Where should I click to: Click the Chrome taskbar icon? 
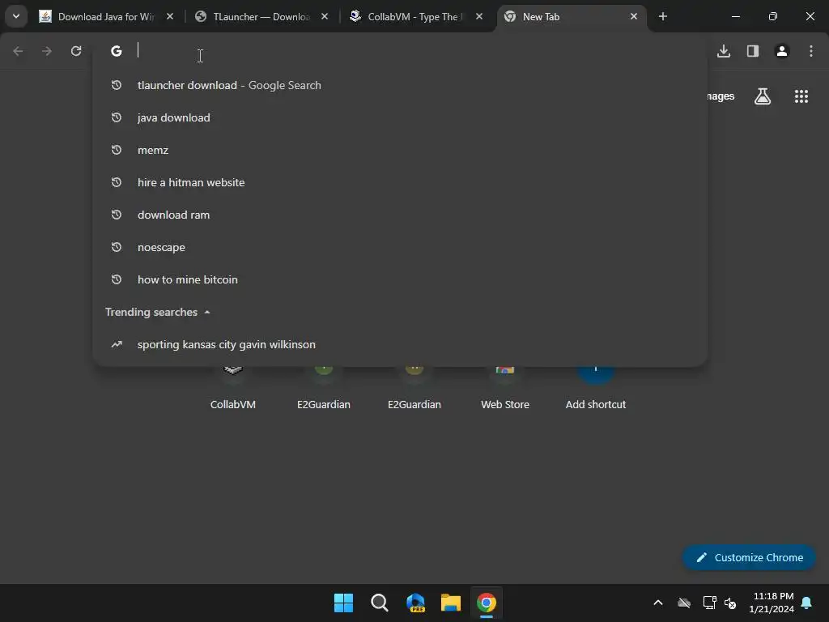pyautogui.click(x=487, y=603)
